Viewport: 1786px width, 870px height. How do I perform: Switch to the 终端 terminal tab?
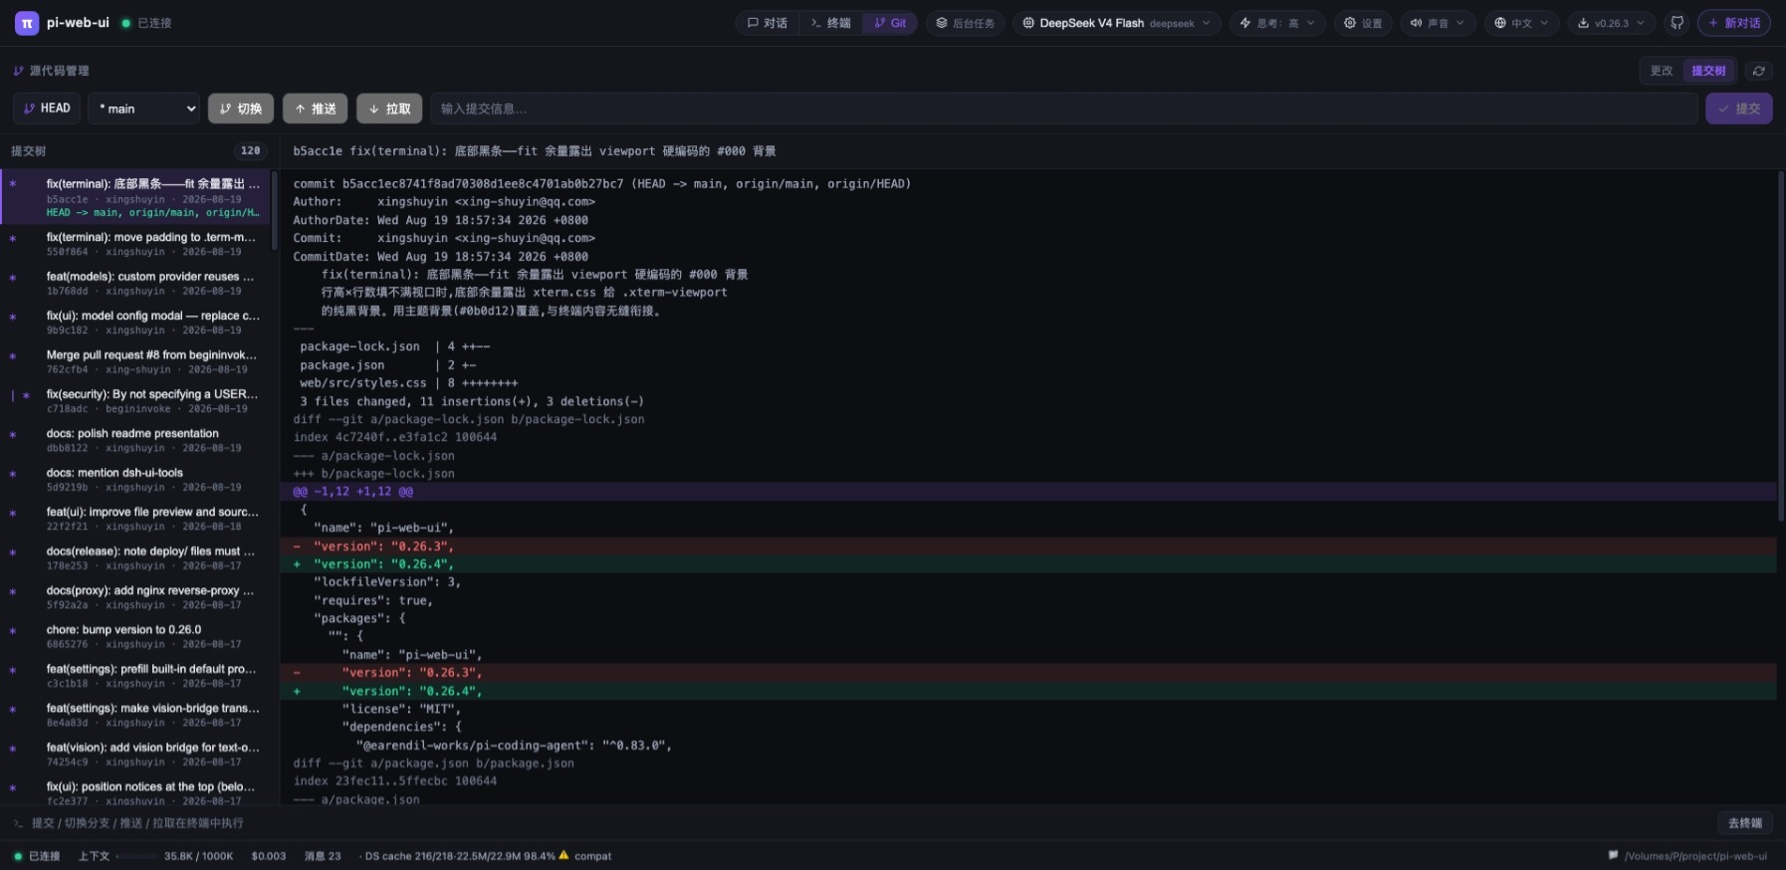pyautogui.click(x=831, y=23)
